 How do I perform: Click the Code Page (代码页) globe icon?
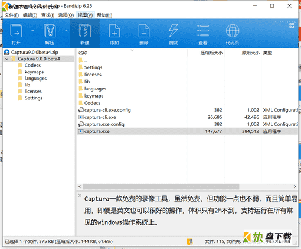[233, 31]
